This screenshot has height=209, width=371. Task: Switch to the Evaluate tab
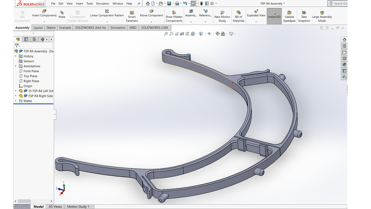tap(65, 28)
